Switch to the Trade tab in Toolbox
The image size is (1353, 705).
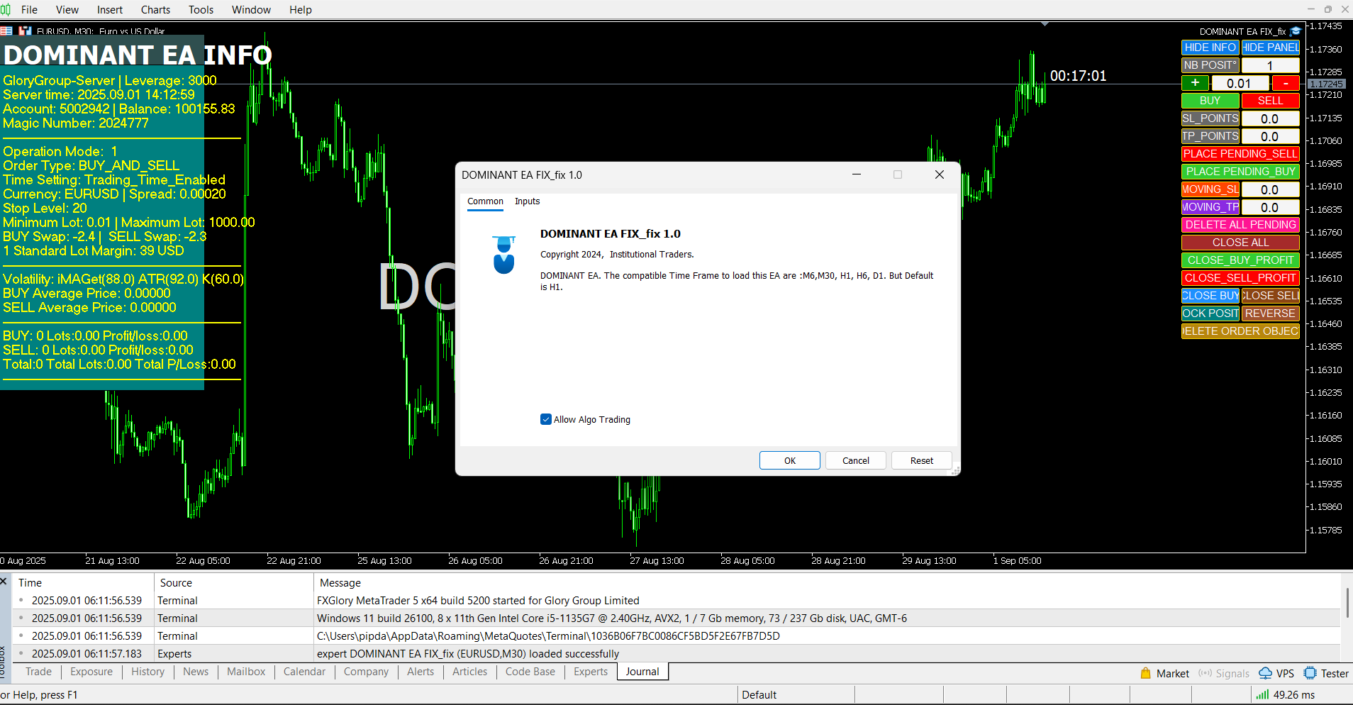[x=38, y=672]
